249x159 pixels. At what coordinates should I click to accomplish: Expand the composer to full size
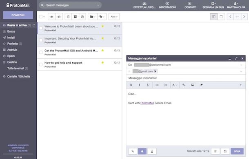click(x=236, y=59)
